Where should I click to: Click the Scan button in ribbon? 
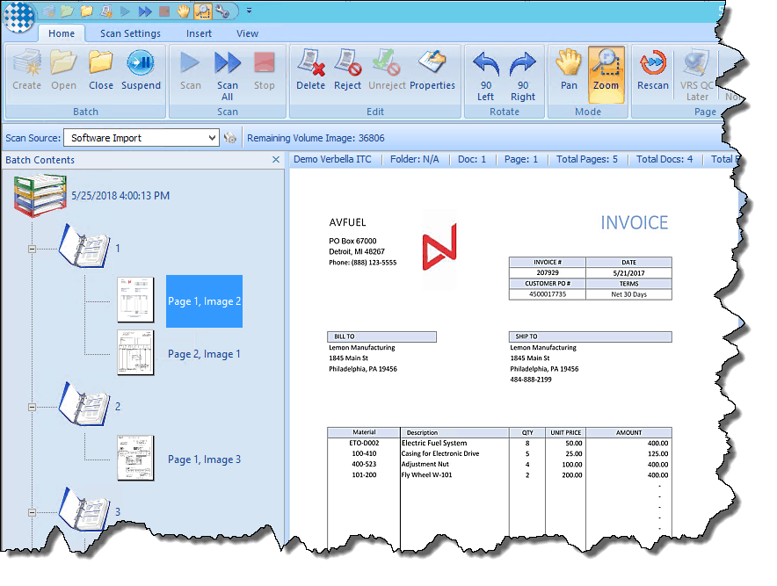click(190, 70)
